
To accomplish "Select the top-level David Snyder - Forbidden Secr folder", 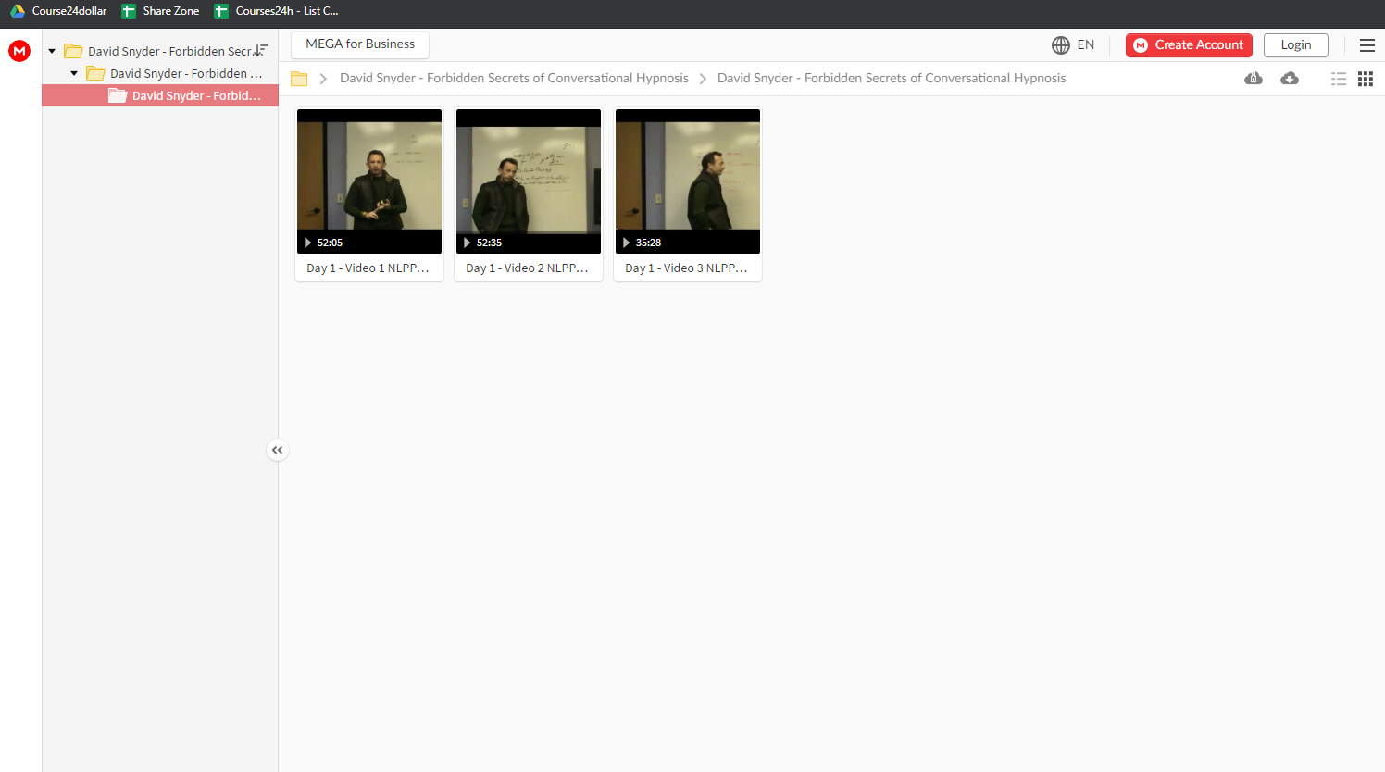I will click(158, 51).
